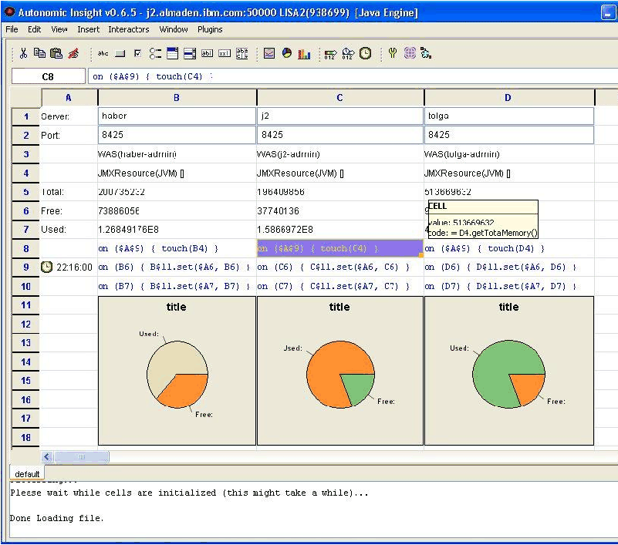Open the Plugins menu
The image size is (618, 545).
pyautogui.click(x=210, y=29)
